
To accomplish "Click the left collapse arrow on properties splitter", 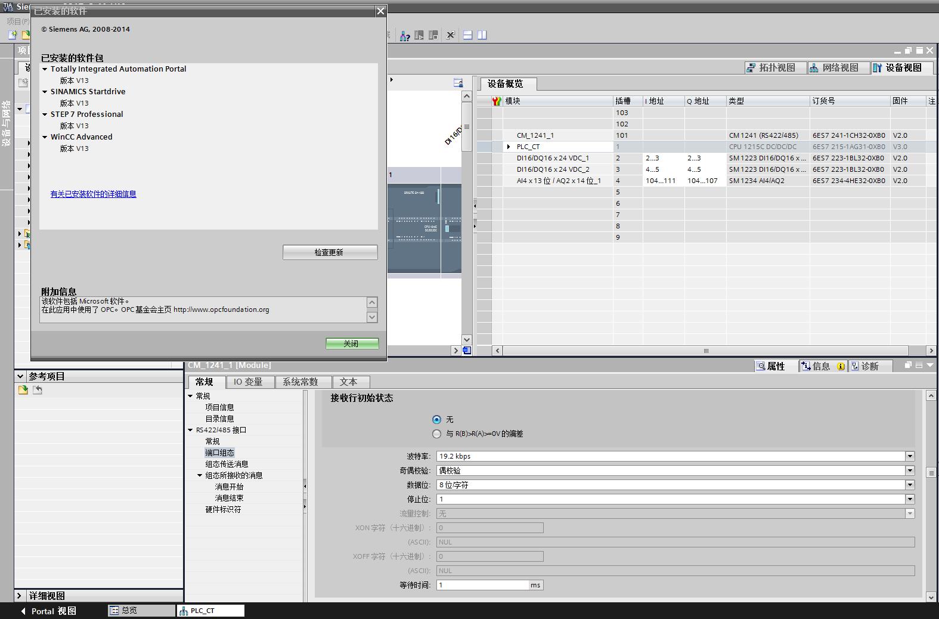I will tap(305, 487).
